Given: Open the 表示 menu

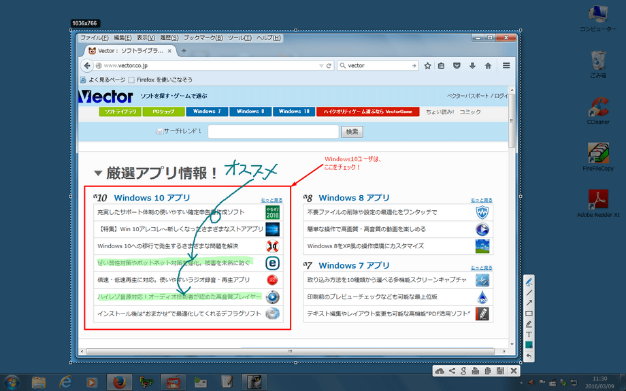Looking at the screenshot, I should (x=146, y=37).
